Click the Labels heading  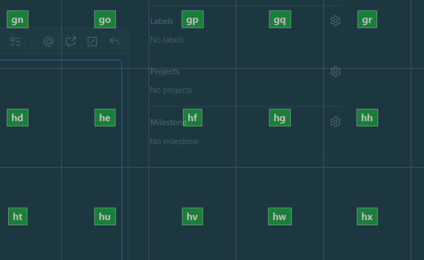(162, 21)
